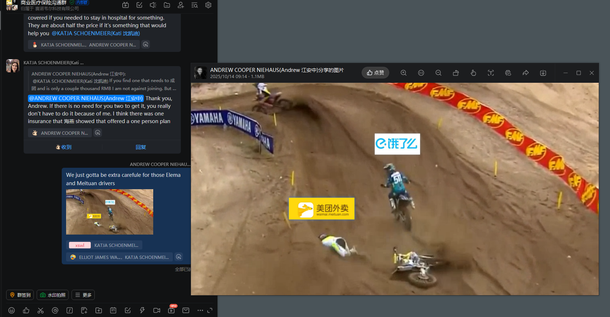Maximize the image viewer window
Image resolution: width=610 pixels, height=317 pixels.
point(578,73)
